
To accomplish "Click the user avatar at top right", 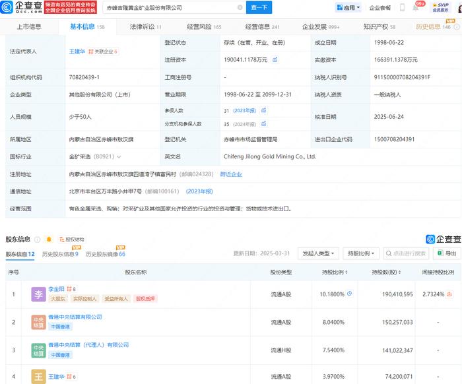I will [x=459, y=8].
